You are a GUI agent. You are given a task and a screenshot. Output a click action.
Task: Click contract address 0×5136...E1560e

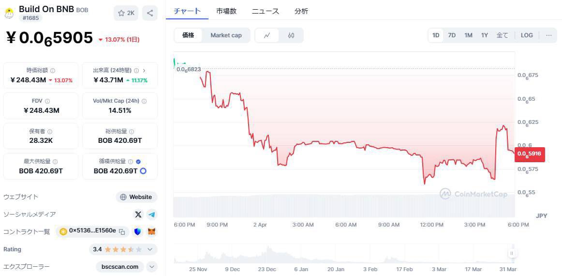pyautogui.click(x=92, y=231)
